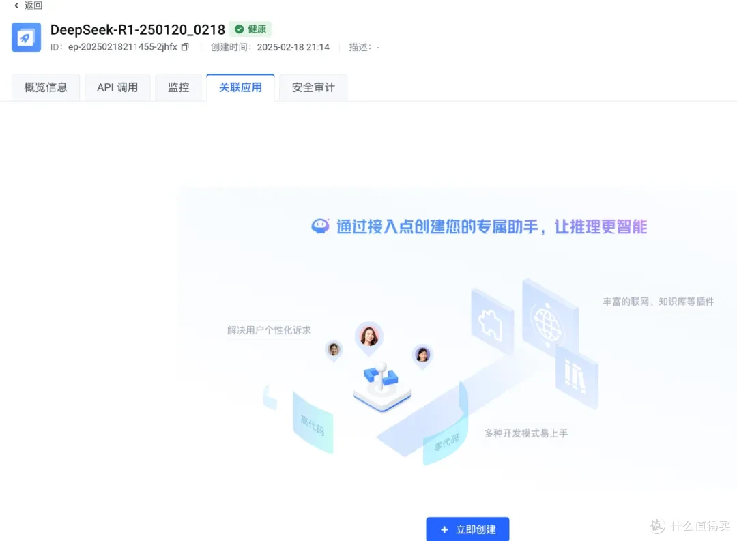Copy the endpoint ID with the copy icon
This screenshot has height=541, width=737.
click(x=185, y=47)
